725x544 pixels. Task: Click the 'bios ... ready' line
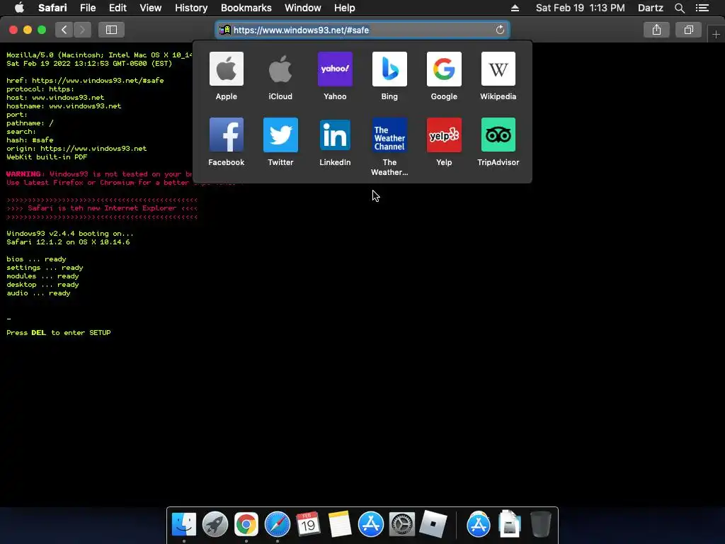click(36, 259)
